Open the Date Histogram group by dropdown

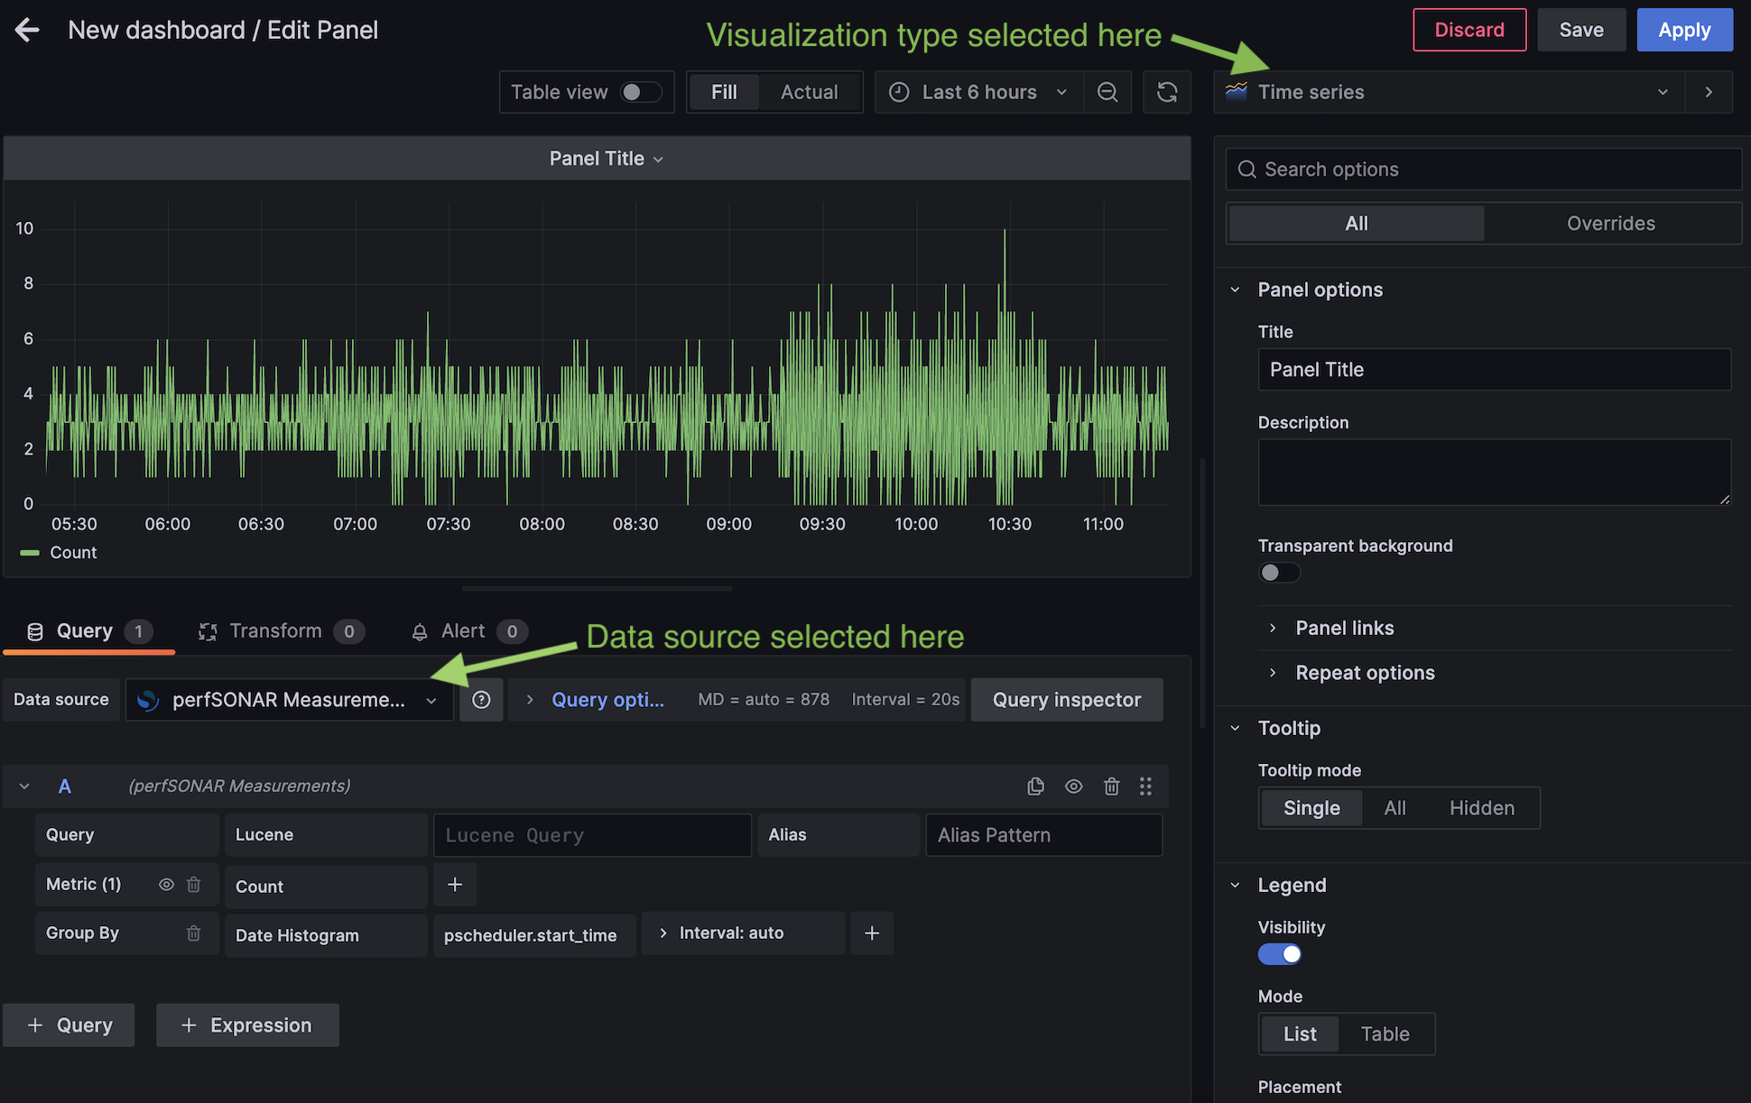click(x=325, y=935)
